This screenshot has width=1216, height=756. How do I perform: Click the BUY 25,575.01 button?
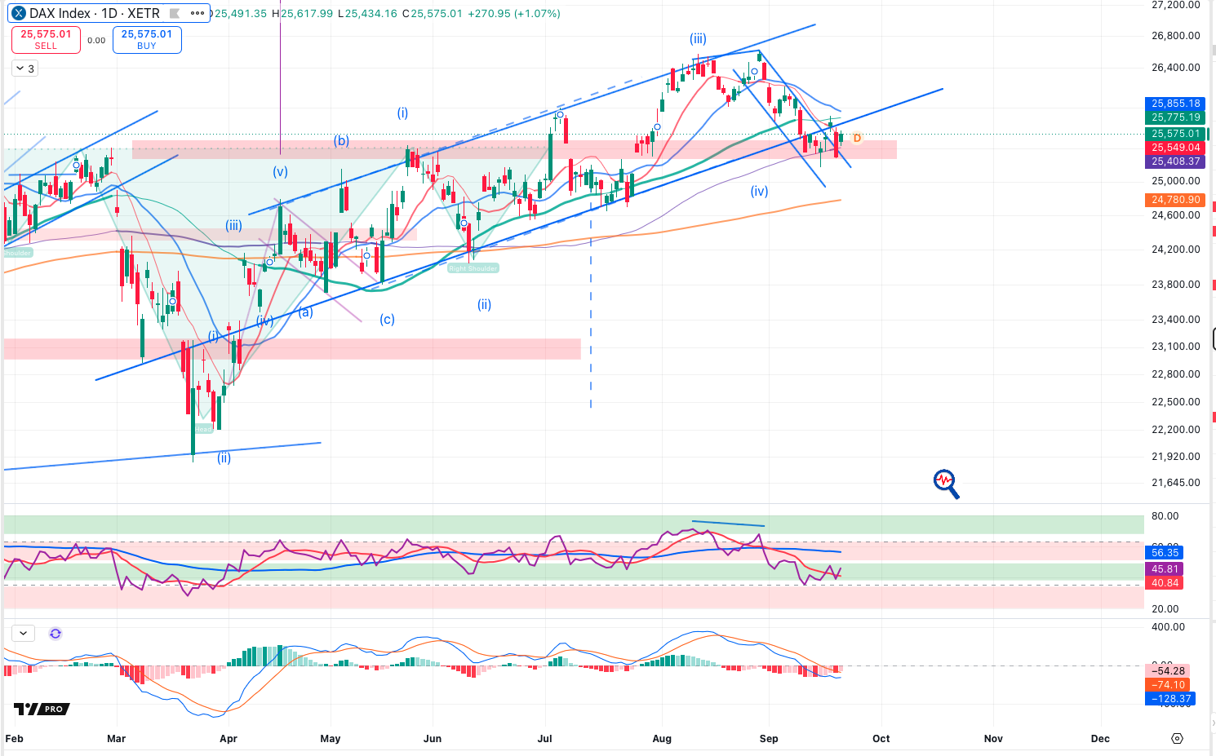(x=147, y=39)
